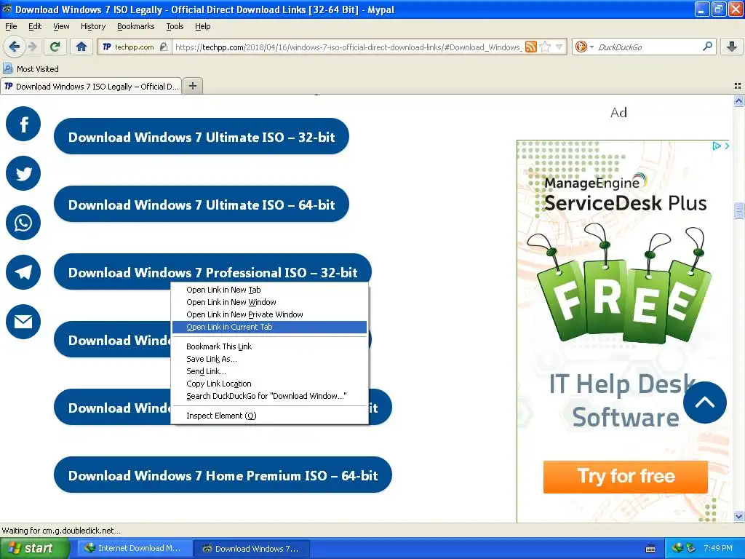
Task: Share via WhatsApp sidebar icon
Action: 23,223
